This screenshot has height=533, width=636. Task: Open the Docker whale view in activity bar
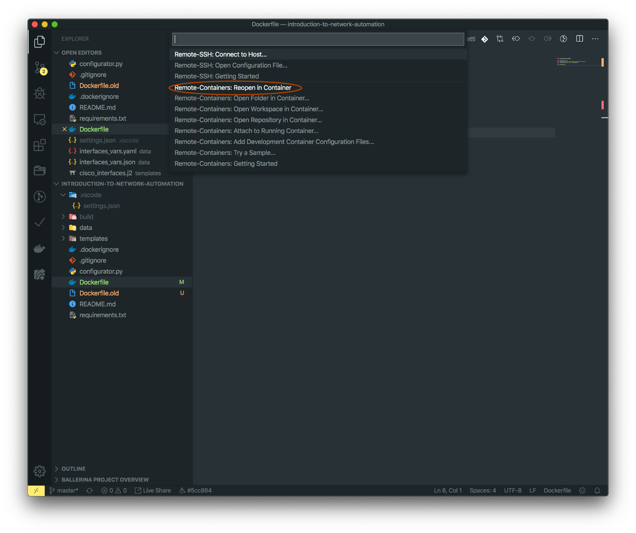[x=39, y=248]
